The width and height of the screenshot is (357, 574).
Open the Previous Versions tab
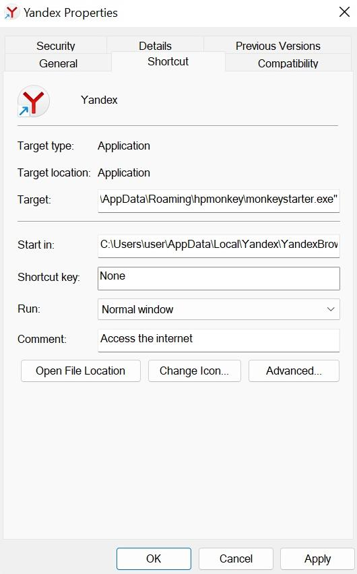(278, 46)
